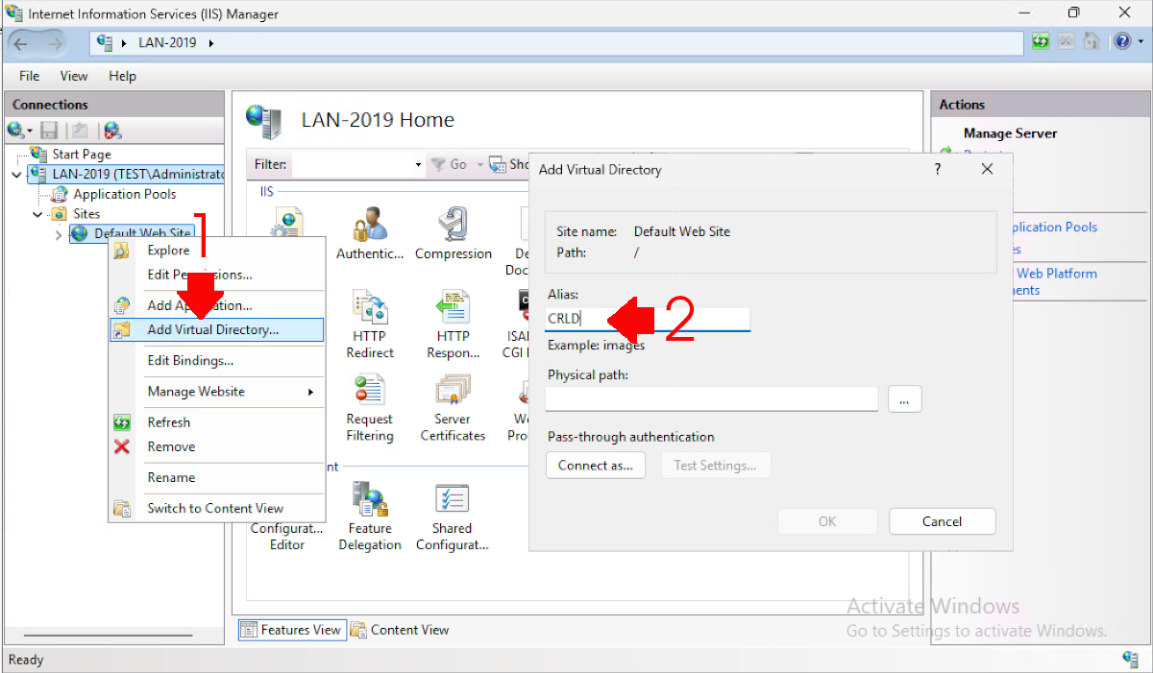Click the Go funnel filter button

(x=451, y=164)
